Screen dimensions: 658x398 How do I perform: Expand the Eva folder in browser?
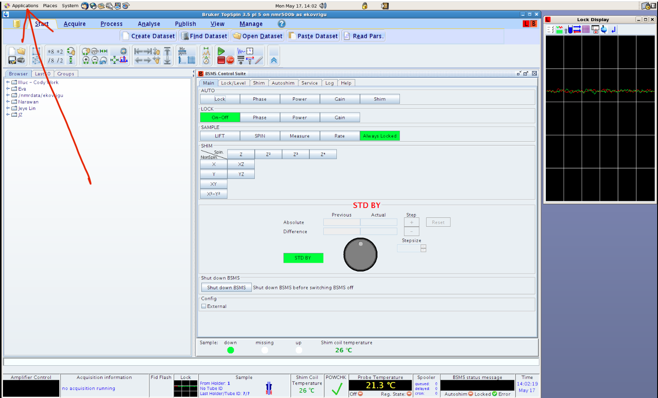click(8, 89)
